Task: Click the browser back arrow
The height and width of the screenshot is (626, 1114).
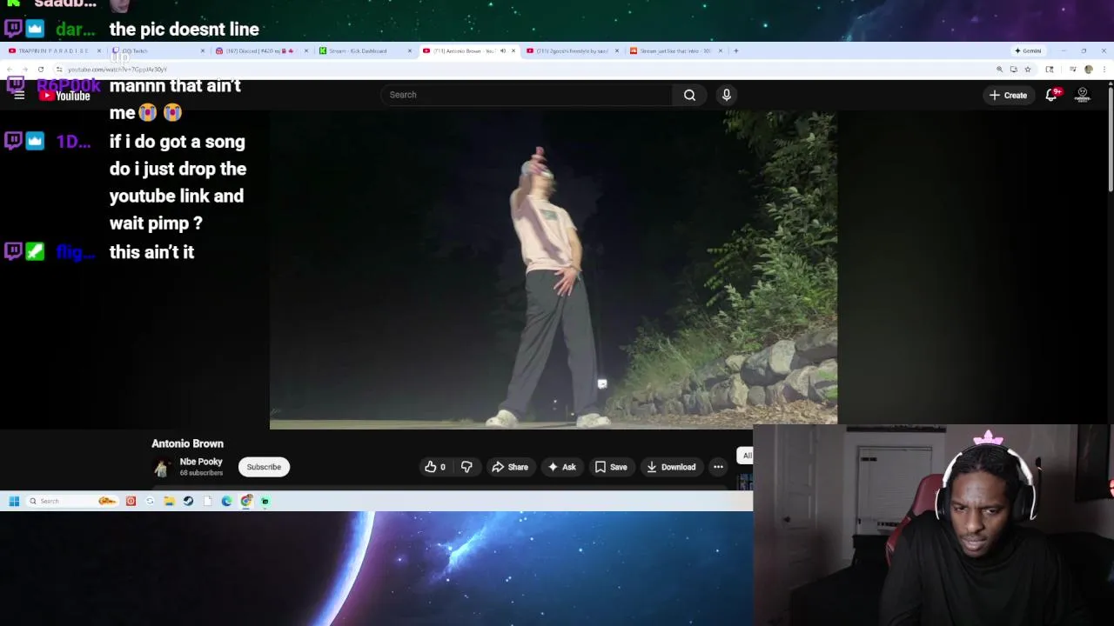Action: pos(10,69)
